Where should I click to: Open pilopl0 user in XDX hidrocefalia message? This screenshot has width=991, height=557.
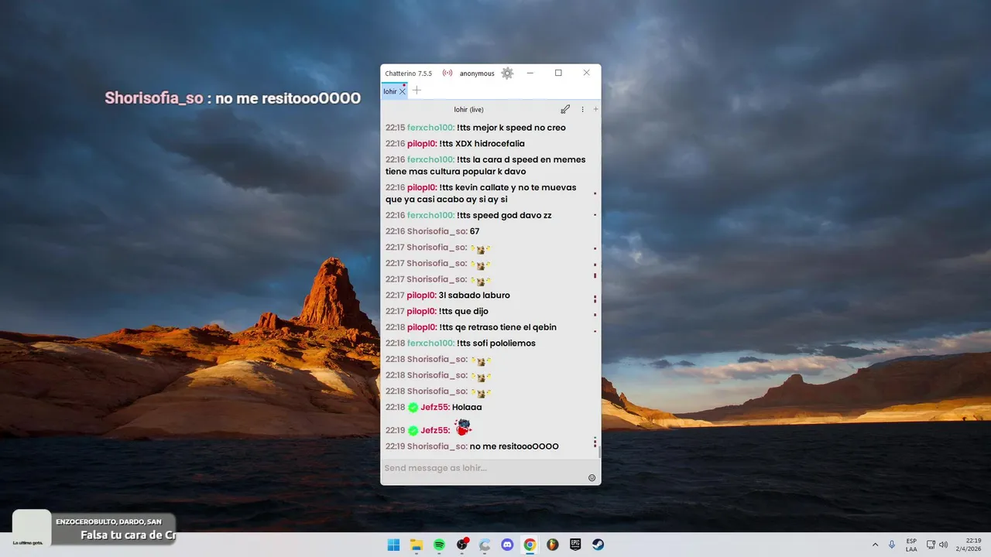422,144
